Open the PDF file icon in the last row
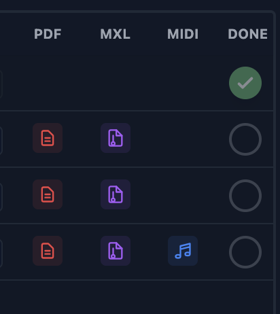The height and width of the screenshot is (314, 280). [x=48, y=251]
